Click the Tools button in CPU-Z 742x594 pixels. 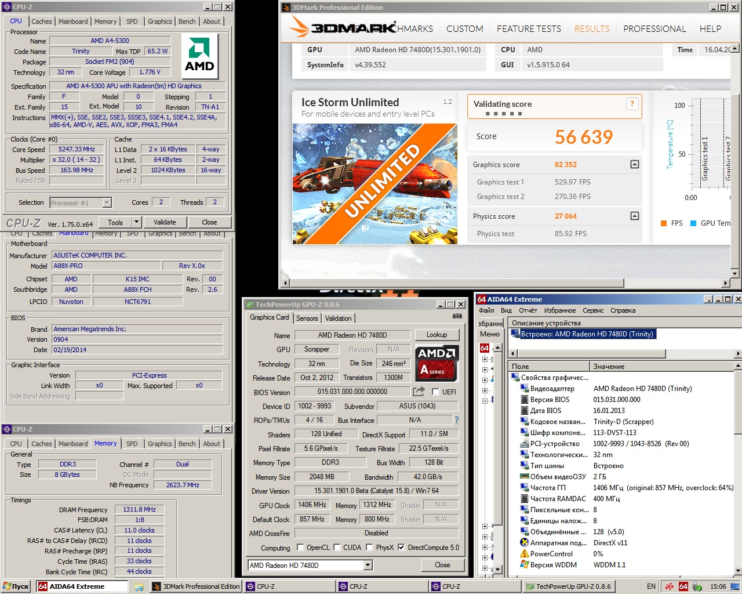(x=115, y=222)
